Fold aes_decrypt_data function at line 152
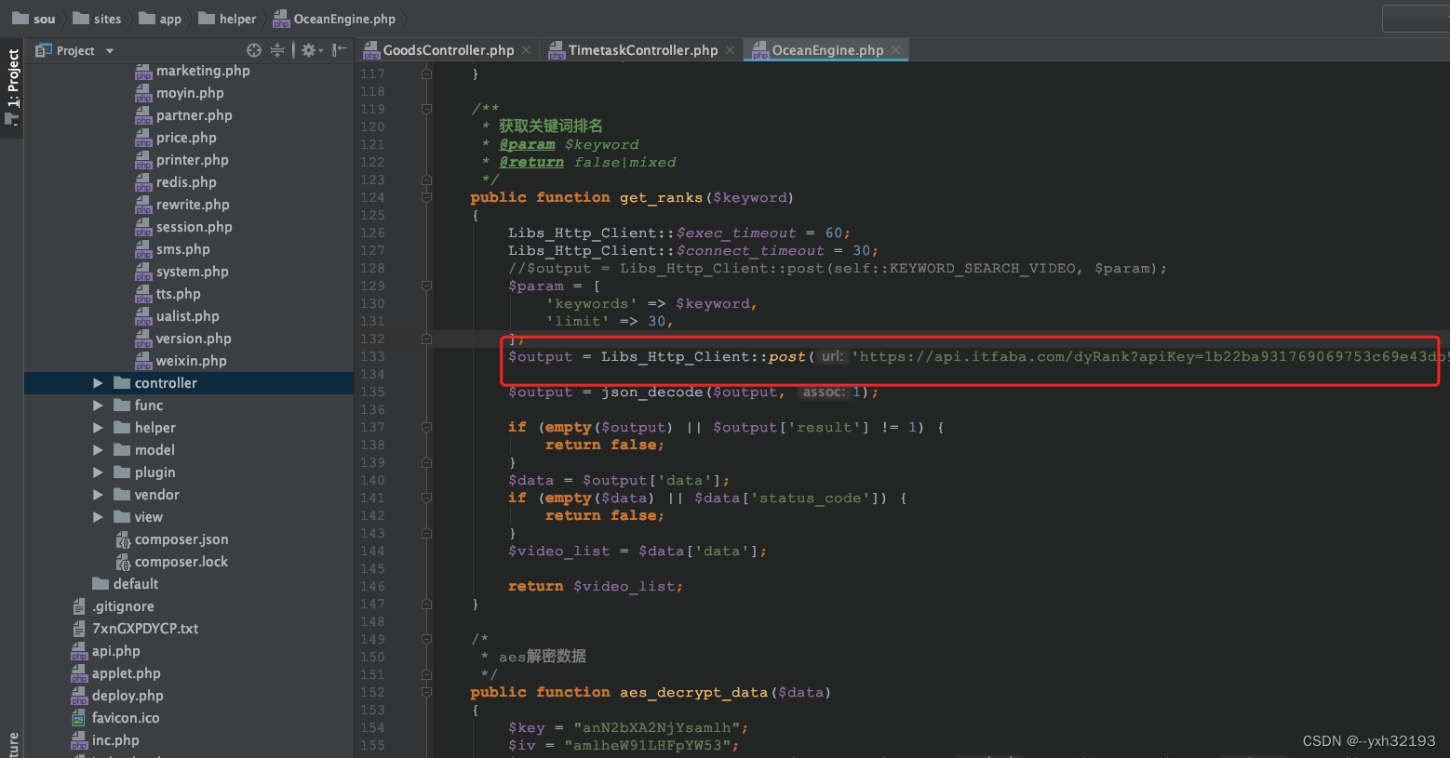Image resolution: width=1450 pixels, height=758 pixels. point(426,692)
